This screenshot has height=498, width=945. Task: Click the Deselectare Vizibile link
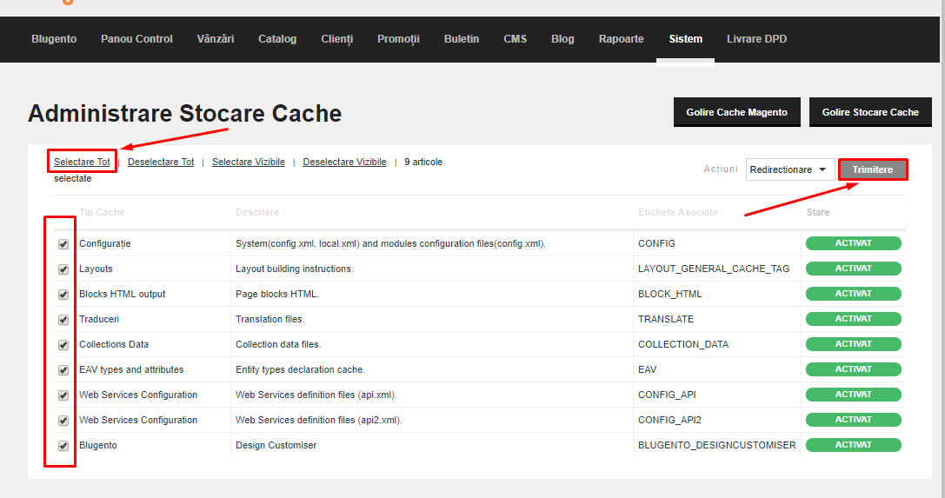(x=345, y=162)
